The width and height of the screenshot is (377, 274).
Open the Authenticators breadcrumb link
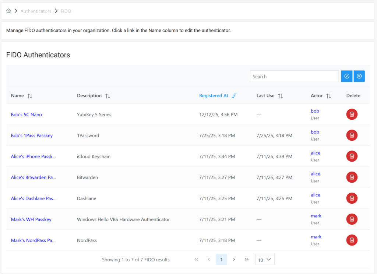coord(36,11)
